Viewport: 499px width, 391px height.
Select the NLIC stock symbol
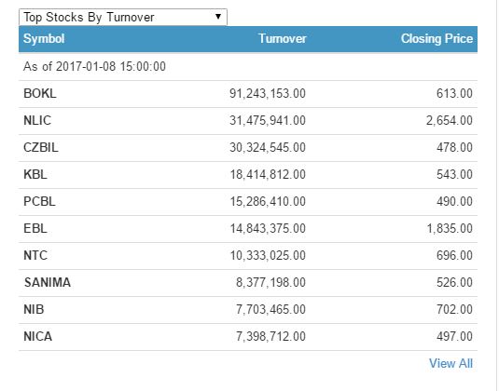37,120
